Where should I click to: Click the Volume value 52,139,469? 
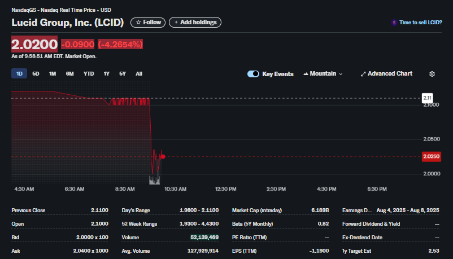point(204,238)
